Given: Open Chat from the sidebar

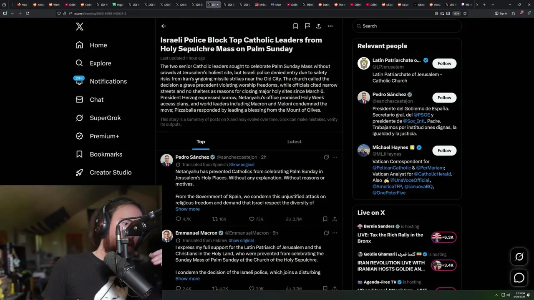Looking at the screenshot, I should tap(89, 100).
